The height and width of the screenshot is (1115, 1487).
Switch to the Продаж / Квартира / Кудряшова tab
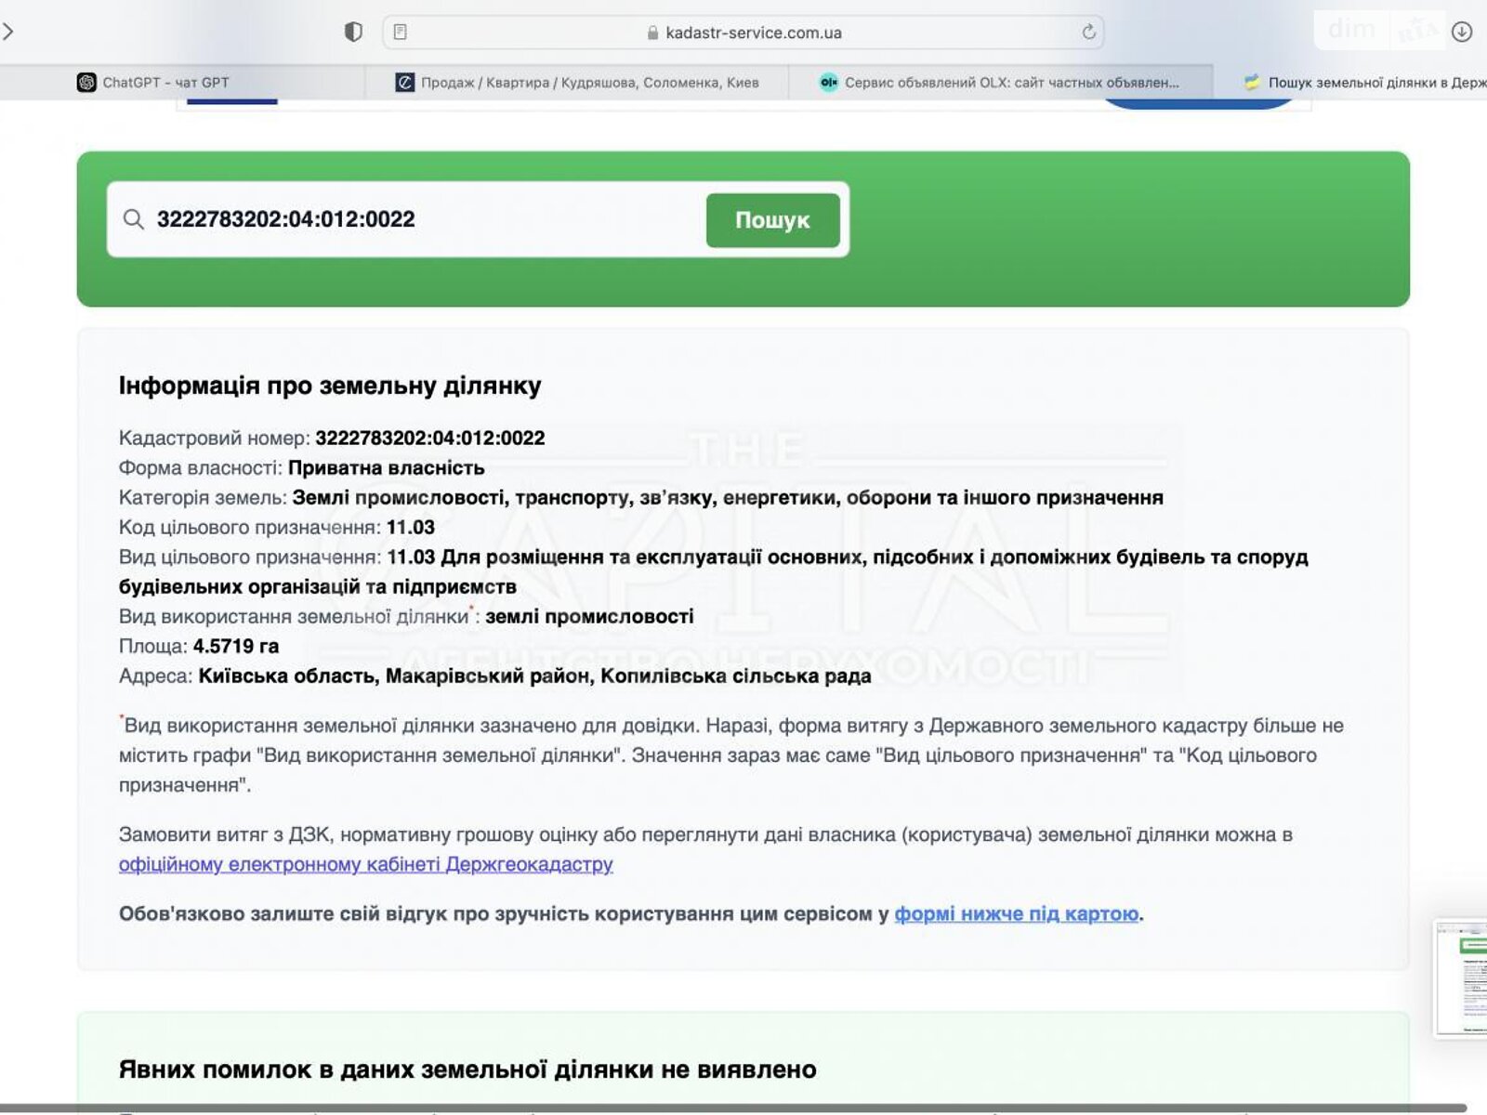click(x=576, y=83)
